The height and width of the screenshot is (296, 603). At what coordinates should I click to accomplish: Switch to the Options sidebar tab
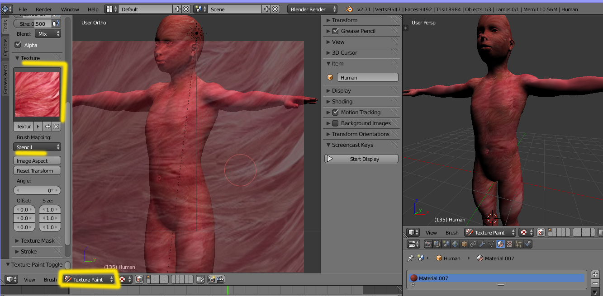pyautogui.click(x=5, y=47)
